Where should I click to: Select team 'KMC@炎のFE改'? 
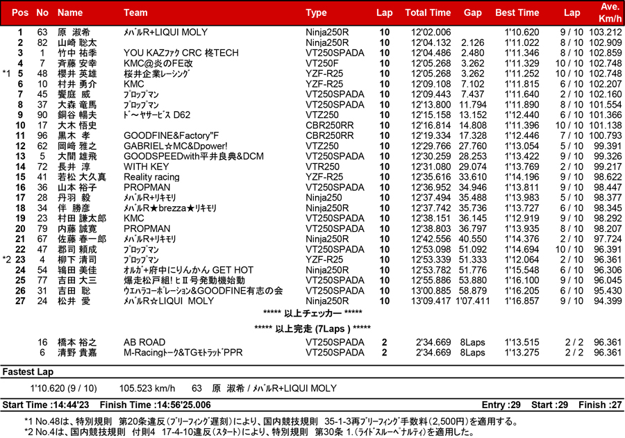158,63
